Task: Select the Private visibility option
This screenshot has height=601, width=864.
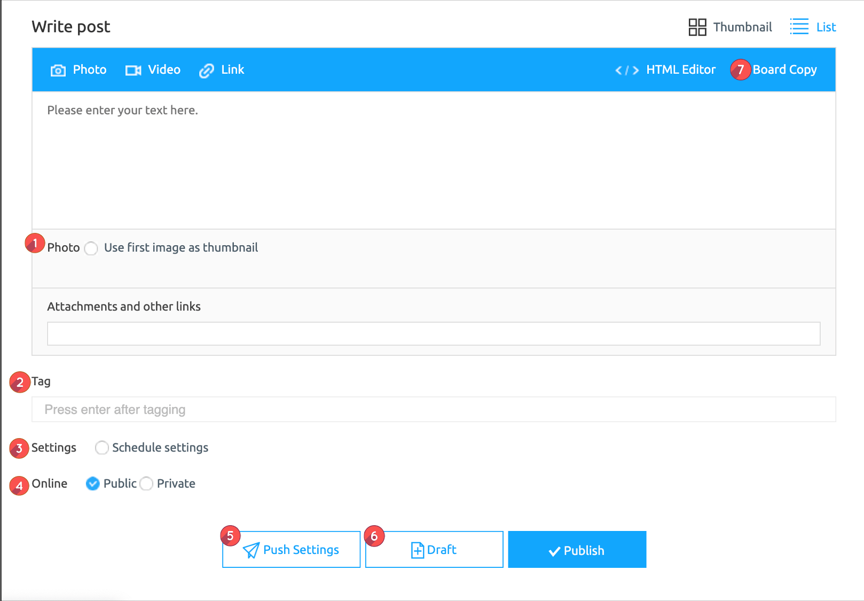Action: point(147,484)
